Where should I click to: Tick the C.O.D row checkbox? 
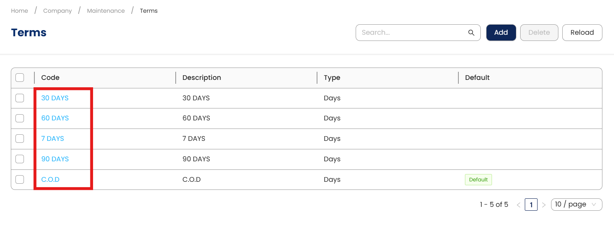coord(20,179)
